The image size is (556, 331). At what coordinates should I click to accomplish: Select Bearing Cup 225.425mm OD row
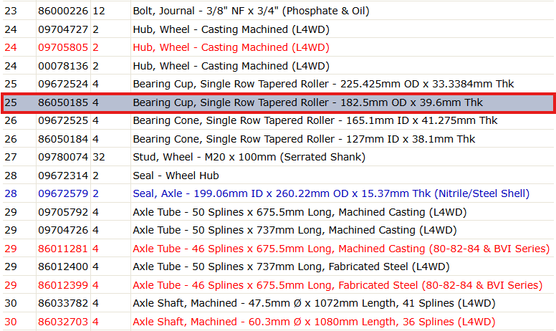point(278,84)
